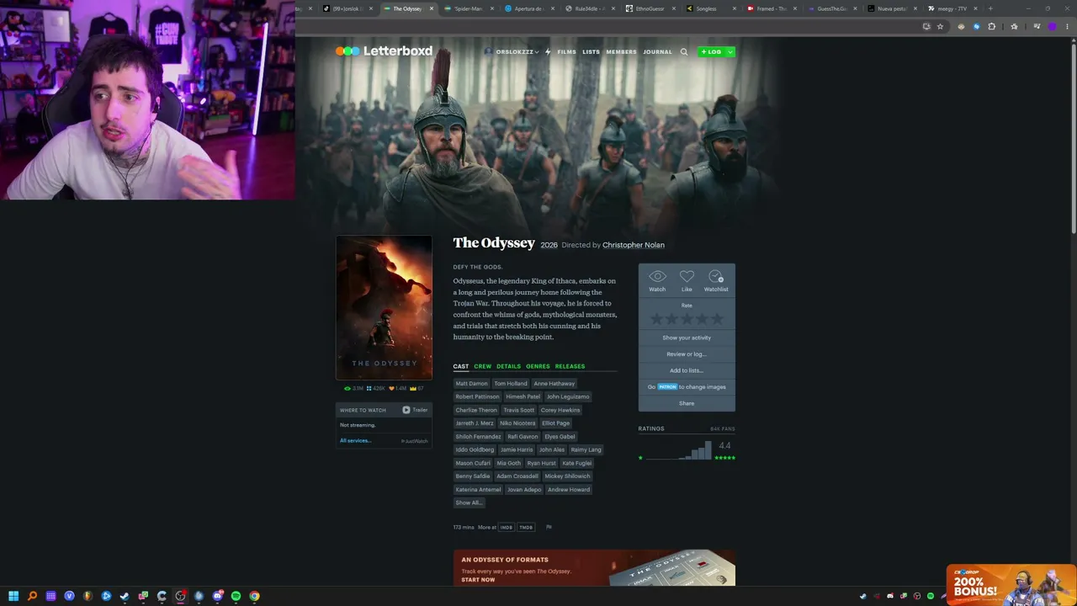Click START NOW on the formats banner
The width and height of the screenshot is (1077, 606).
tap(478, 580)
